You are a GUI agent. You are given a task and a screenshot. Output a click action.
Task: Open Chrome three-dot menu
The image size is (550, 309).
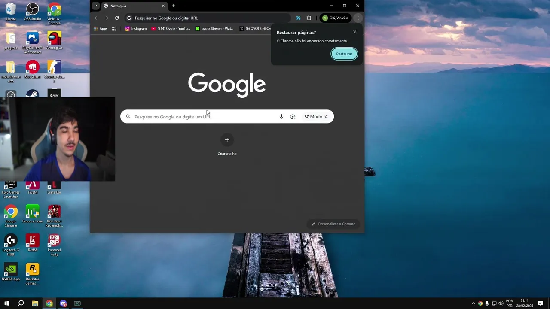pyautogui.click(x=358, y=18)
